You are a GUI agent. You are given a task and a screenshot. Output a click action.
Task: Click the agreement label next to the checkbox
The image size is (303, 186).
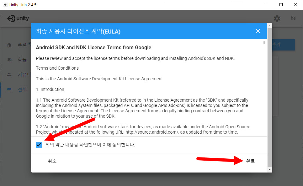pyautogui.click(x=90, y=145)
